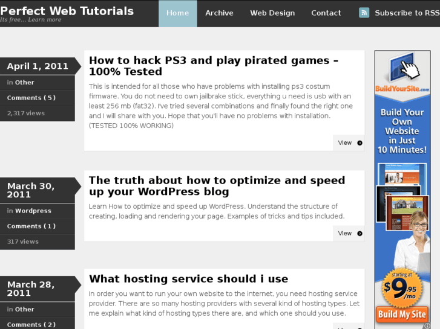Click View button for the WordPress post
The width and height of the screenshot is (440, 329).
tap(349, 234)
